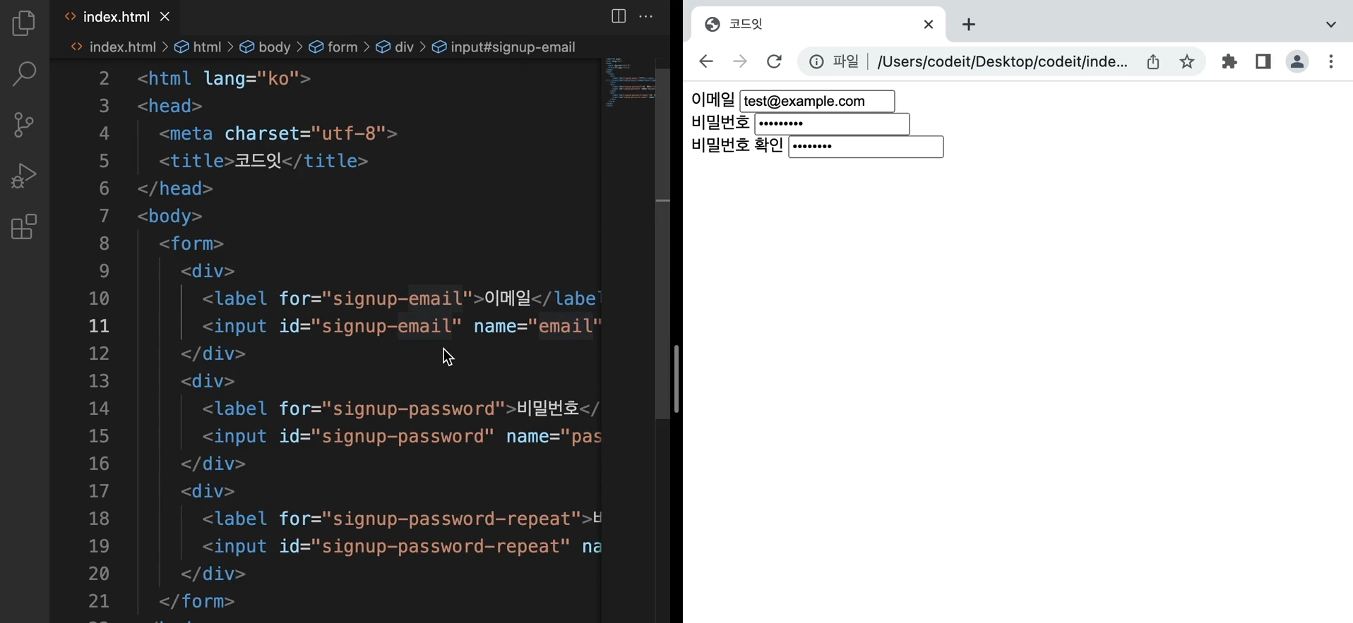
Task: Click the 비밀번호 label in page
Action: [x=720, y=123]
